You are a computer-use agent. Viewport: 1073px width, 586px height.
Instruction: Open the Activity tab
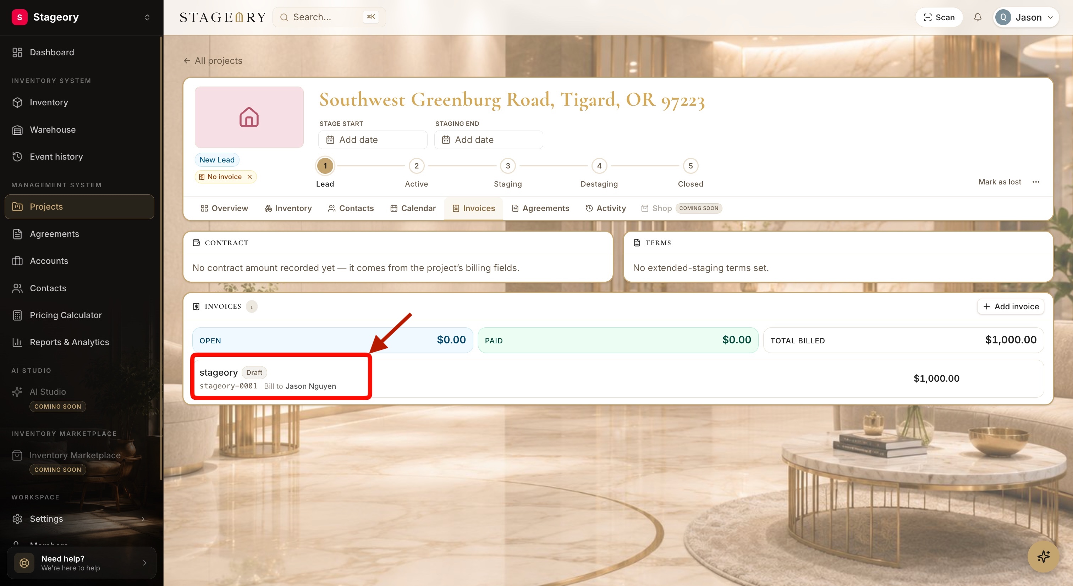606,208
